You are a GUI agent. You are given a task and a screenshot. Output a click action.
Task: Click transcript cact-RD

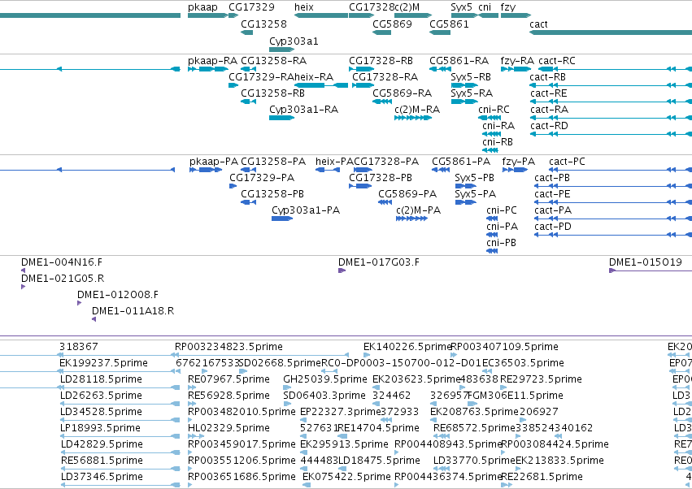coord(611,134)
